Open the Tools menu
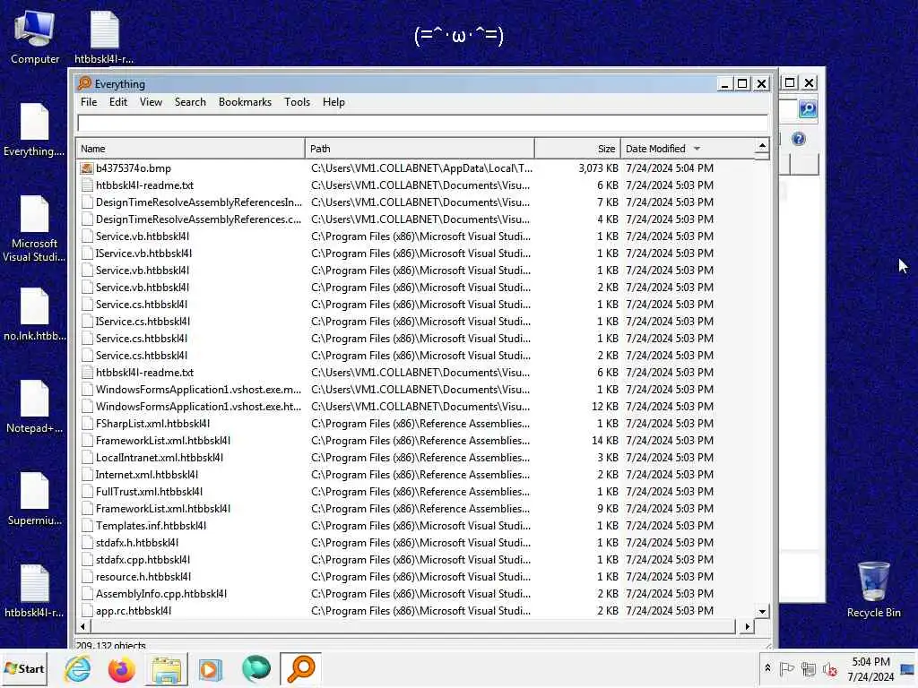The width and height of the screenshot is (918, 688). [298, 102]
